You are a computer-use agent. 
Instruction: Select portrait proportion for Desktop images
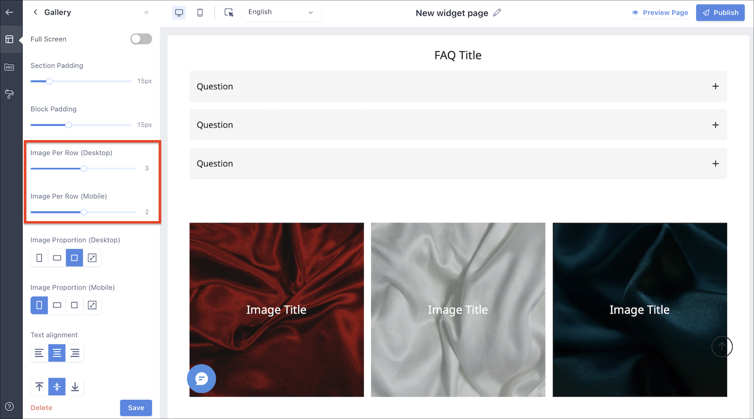pyautogui.click(x=39, y=258)
